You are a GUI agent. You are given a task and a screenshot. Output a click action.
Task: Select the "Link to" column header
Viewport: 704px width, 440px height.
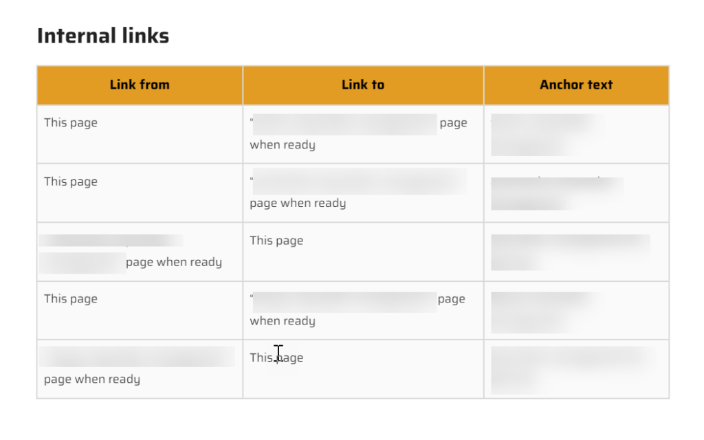coord(363,85)
